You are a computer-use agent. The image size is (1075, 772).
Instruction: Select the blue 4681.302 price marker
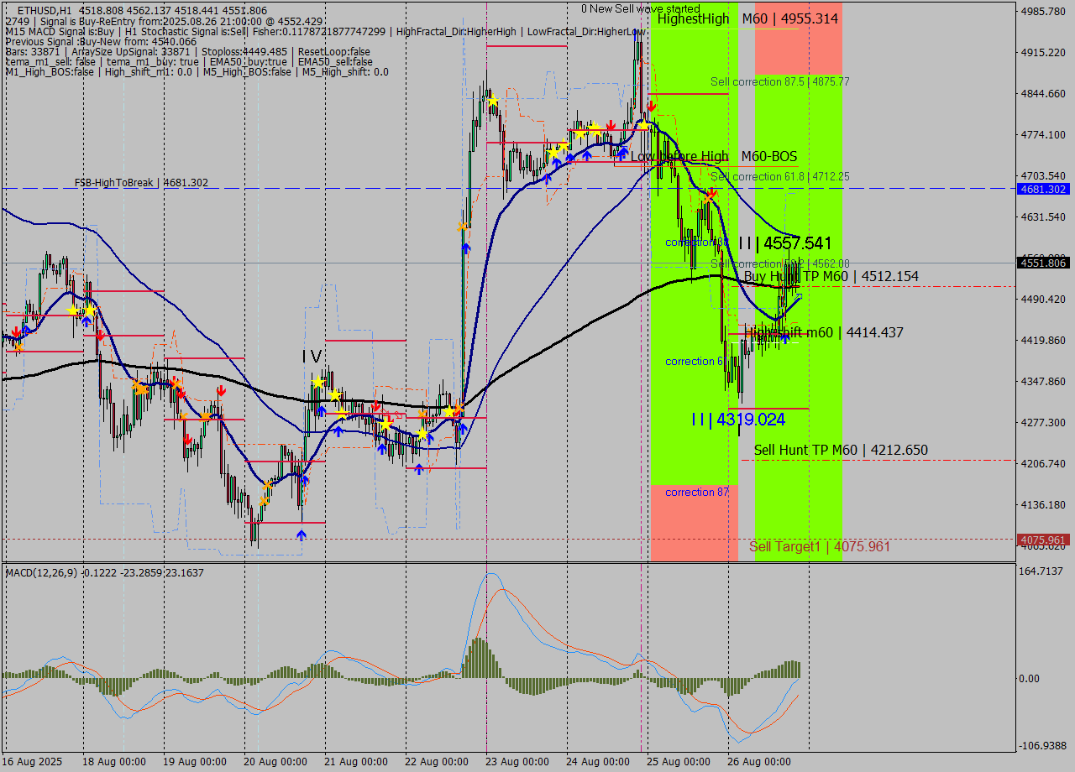pyautogui.click(x=1041, y=189)
